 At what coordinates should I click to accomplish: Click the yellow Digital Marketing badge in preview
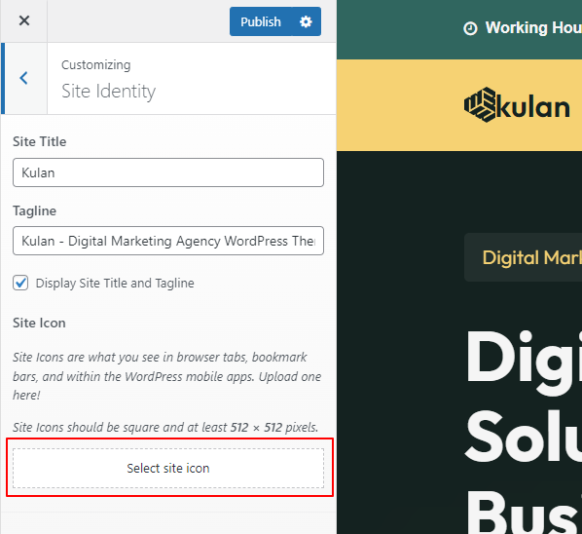[523, 257]
